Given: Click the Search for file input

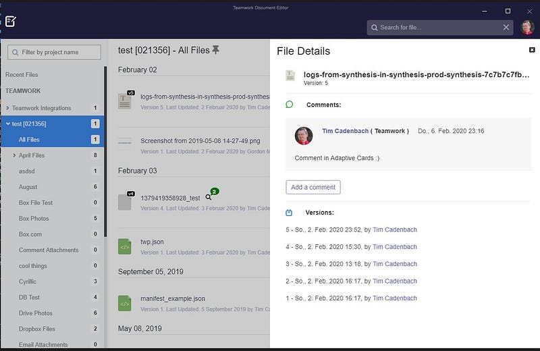Looking at the screenshot, I should [x=440, y=27].
